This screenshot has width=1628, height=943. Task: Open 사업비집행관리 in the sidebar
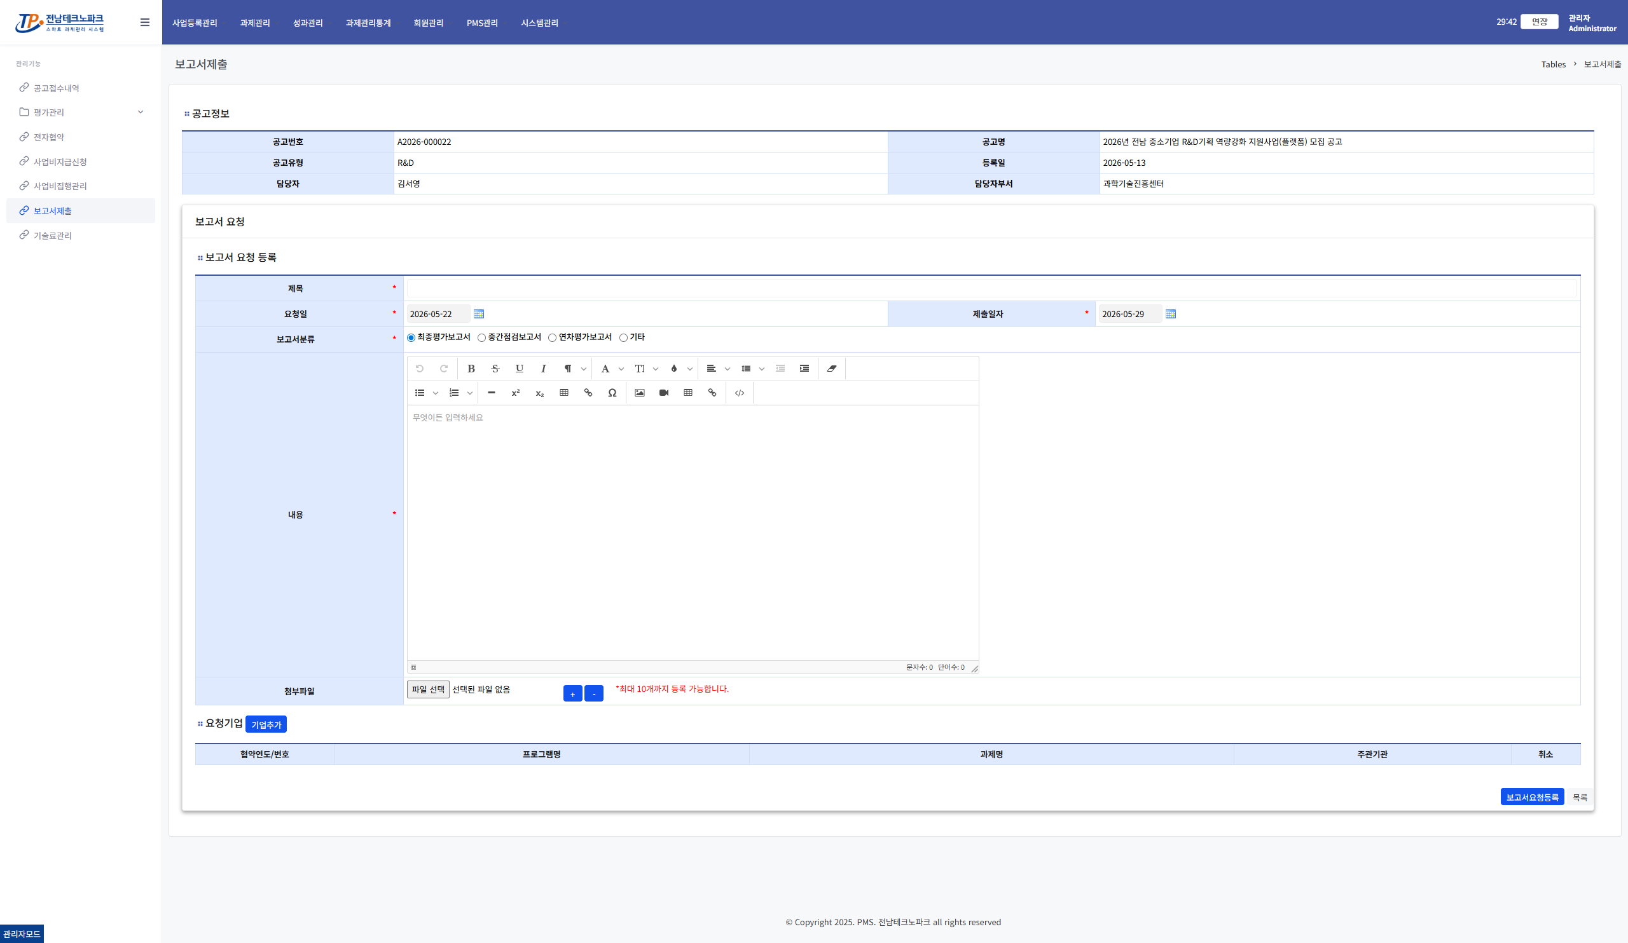81,186
